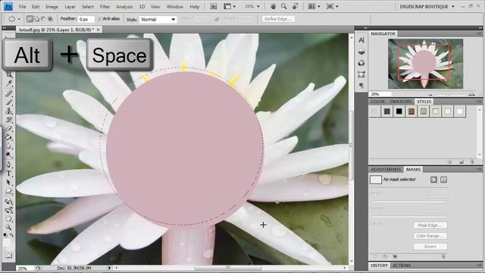Click the Invert button in Masks panel

430,246
